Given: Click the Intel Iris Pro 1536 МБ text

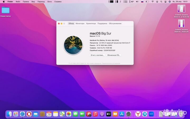Looking at the screenshot, I should (x=104, y=48).
